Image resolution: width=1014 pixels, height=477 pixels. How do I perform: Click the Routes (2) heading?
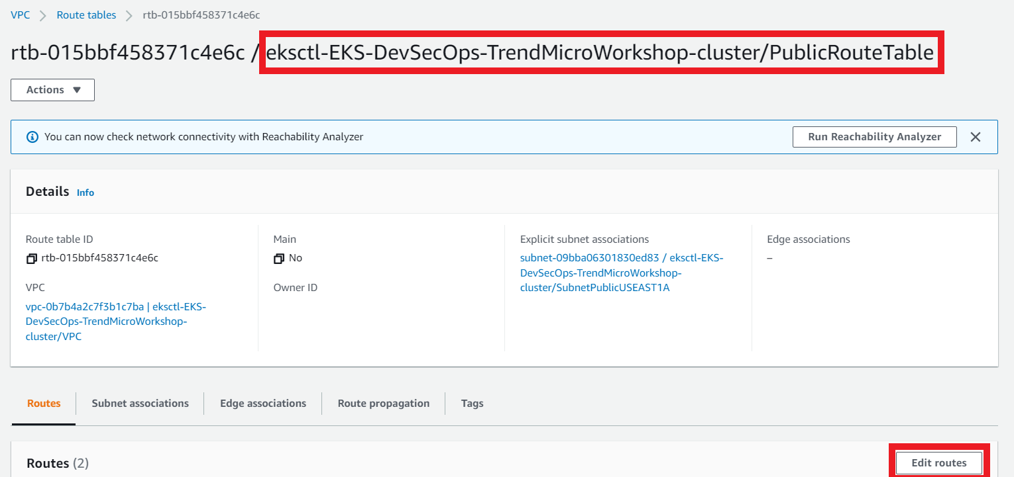tap(58, 464)
